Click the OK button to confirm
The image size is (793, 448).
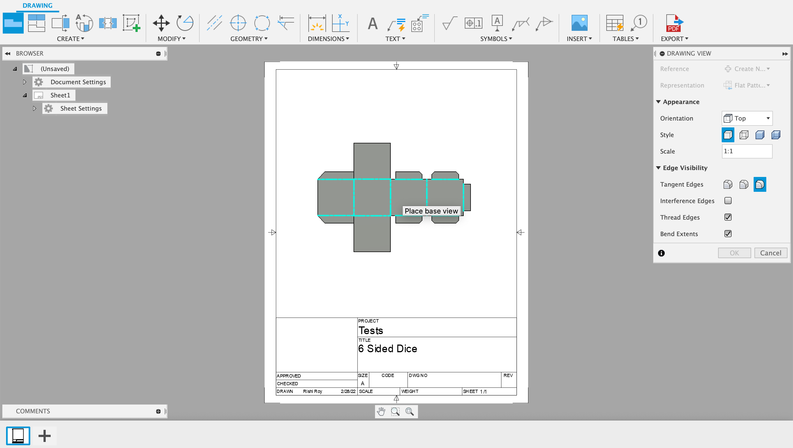click(734, 253)
